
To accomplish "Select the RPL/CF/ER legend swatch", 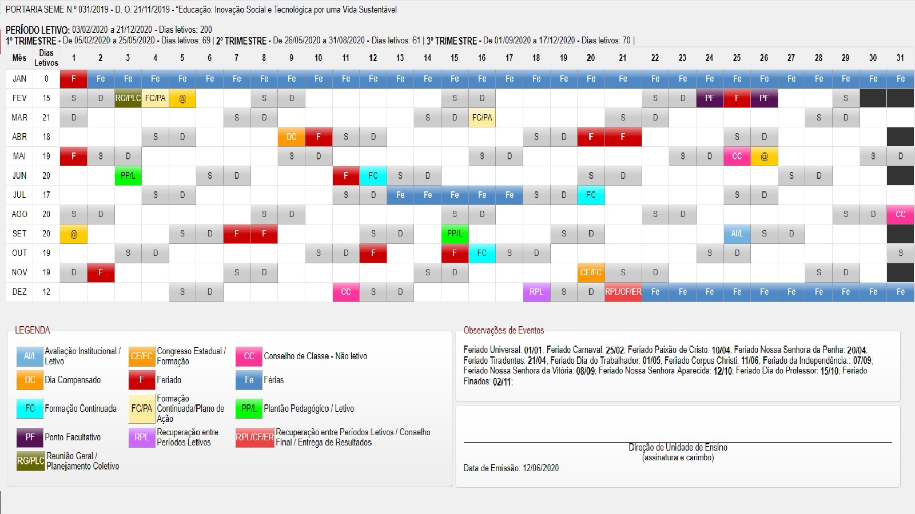I will [x=254, y=437].
